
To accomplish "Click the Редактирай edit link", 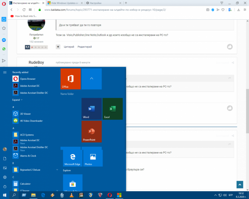I will [x=85, y=47].
